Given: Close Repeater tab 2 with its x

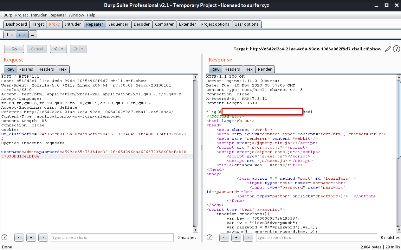Looking at the screenshot, I should coord(24,35).
